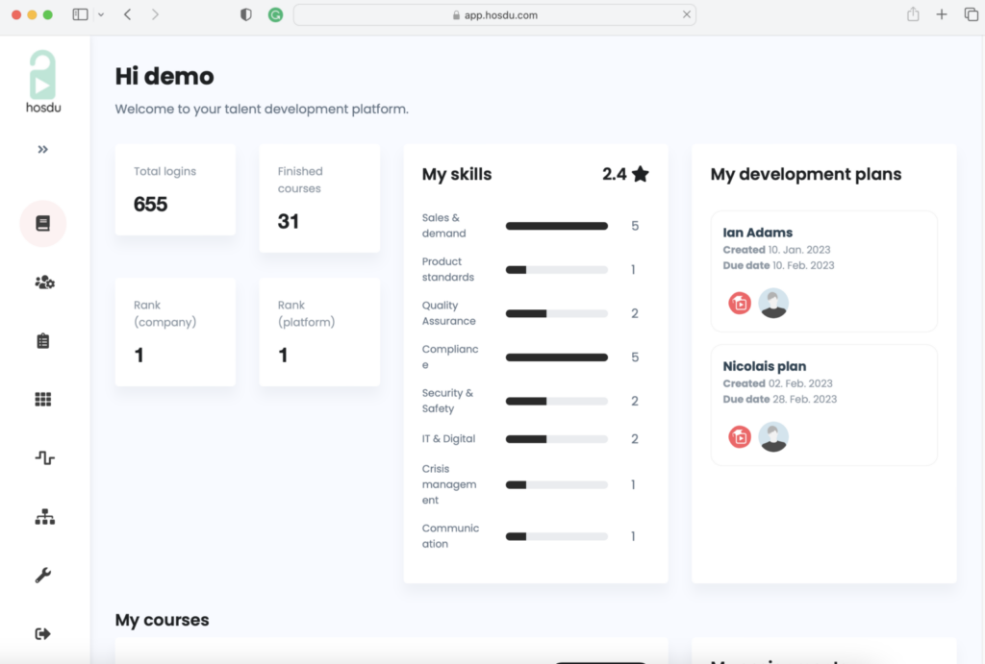Open the Ian Adams development plan
Image resolution: width=985 pixels, height=664 pixels.
tap(758, 233)
